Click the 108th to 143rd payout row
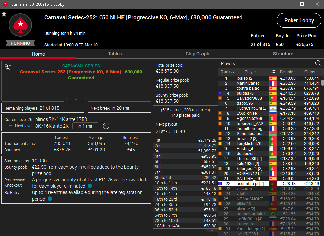 [185, 226]
